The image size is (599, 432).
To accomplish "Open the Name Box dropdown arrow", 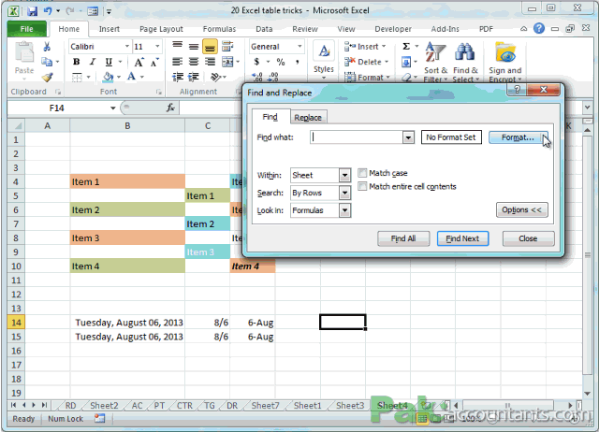I will pyautogui.click(x=112, y=108).
